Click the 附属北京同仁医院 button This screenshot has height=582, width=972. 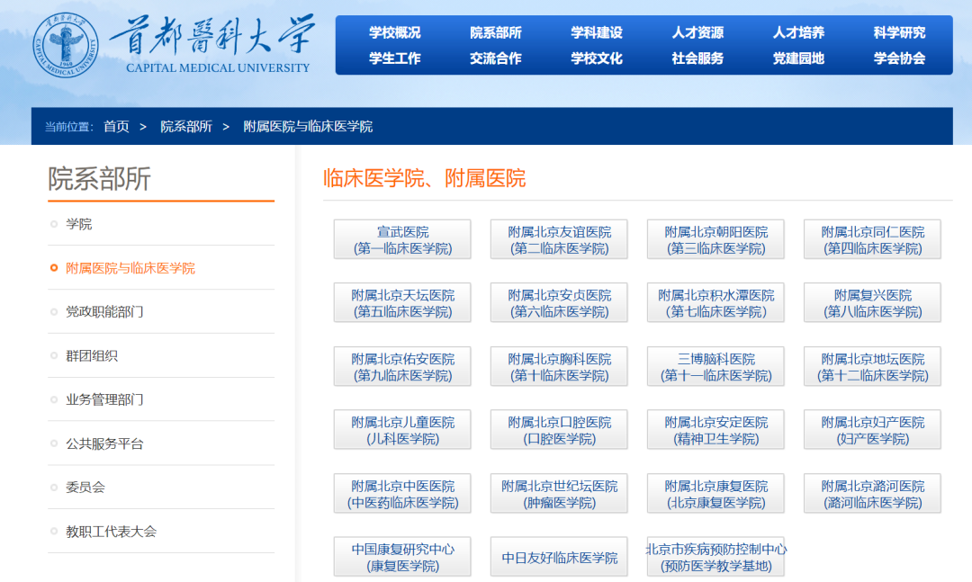pyautogui.click(x=873, y=240)
